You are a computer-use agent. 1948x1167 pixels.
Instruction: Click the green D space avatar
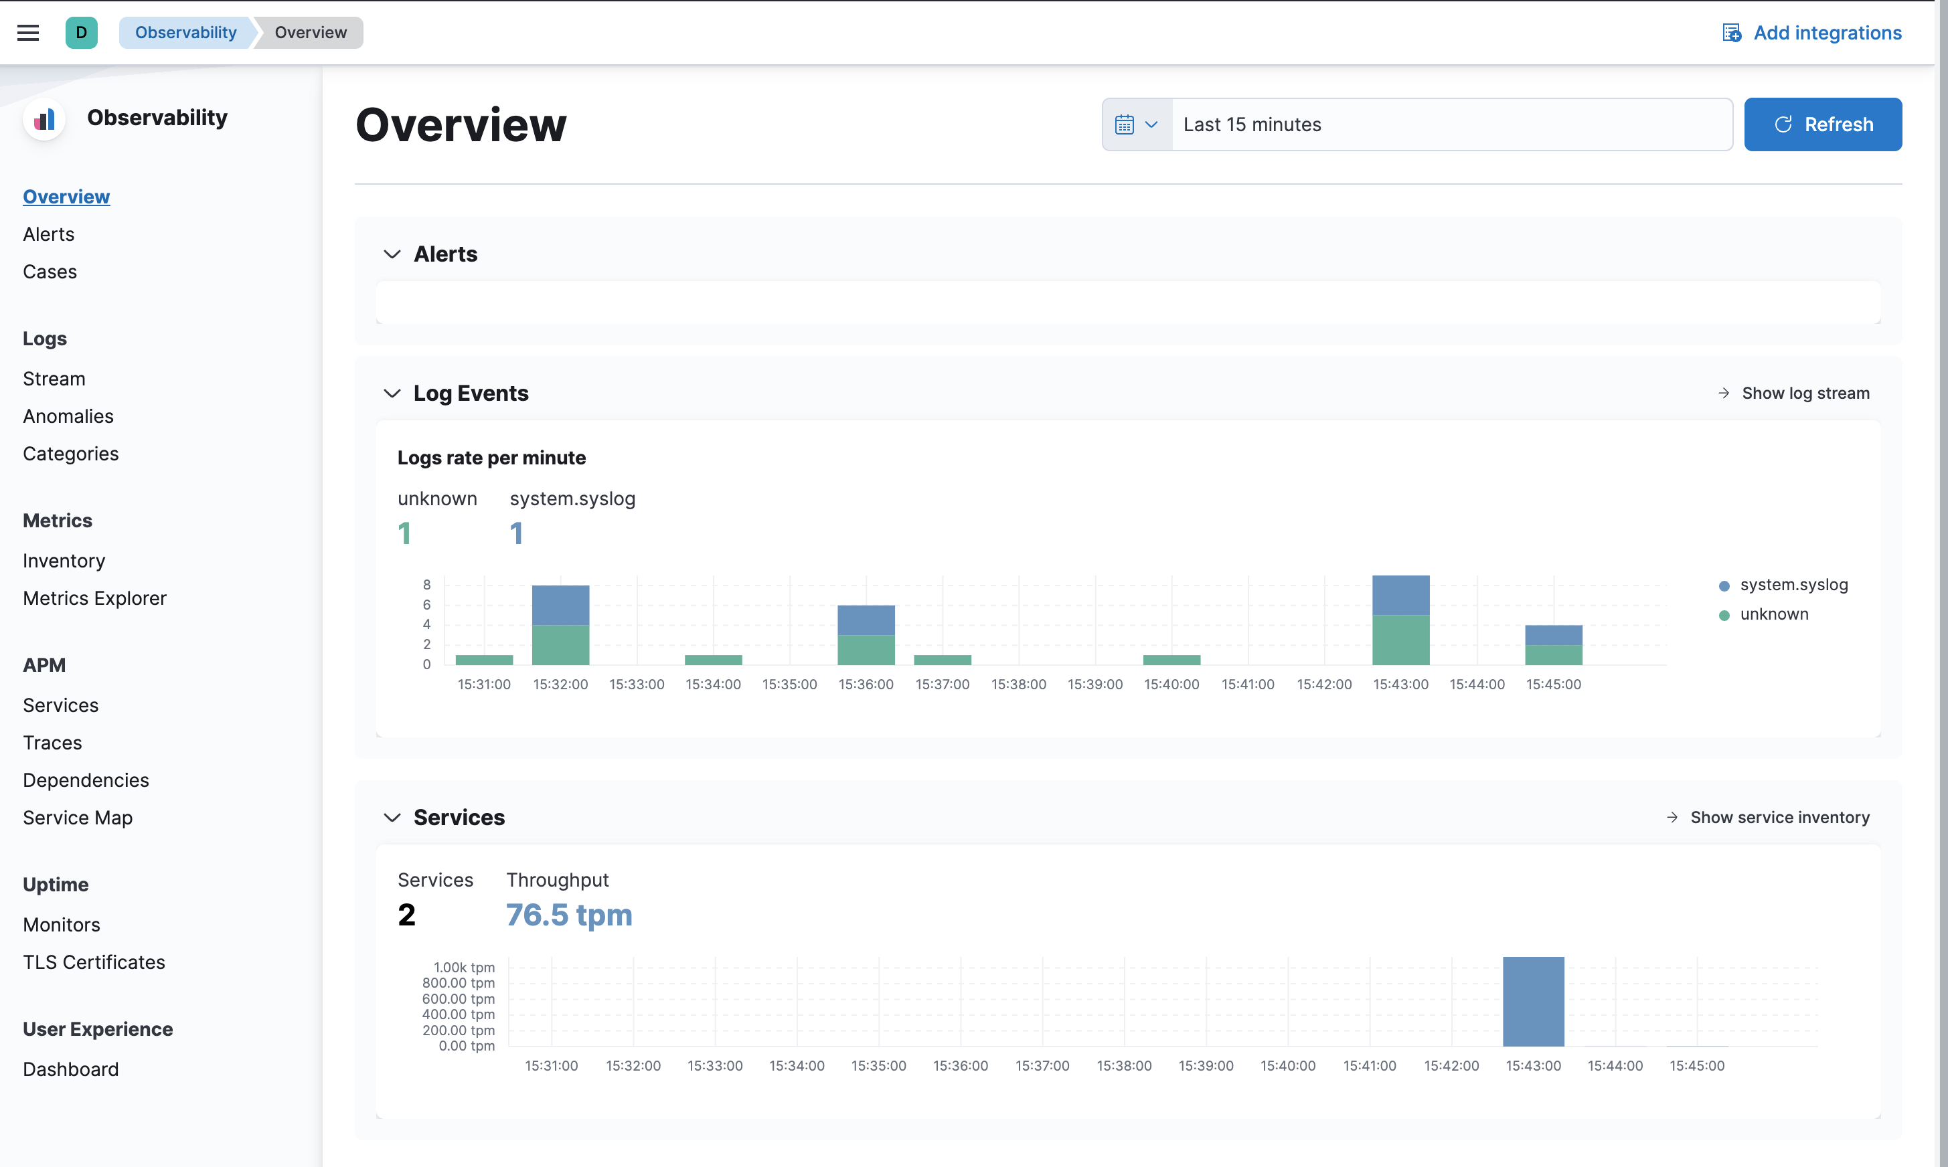81,32
